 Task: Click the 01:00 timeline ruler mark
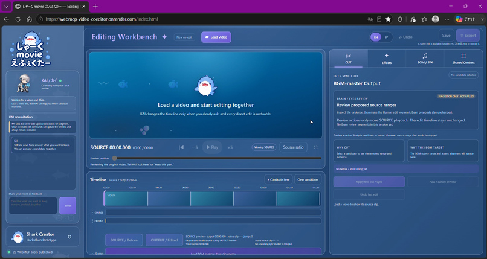[263, 188]
